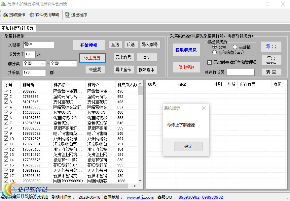Image resolution: width=290 pixels, height=201 pixels.
Task: Click the 清空 button in 采集群操作
Action: click(x=147, y=57)
